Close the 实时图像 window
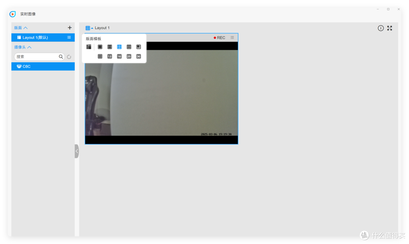Screen dimensions: 409x244 [x=398, y=9]
